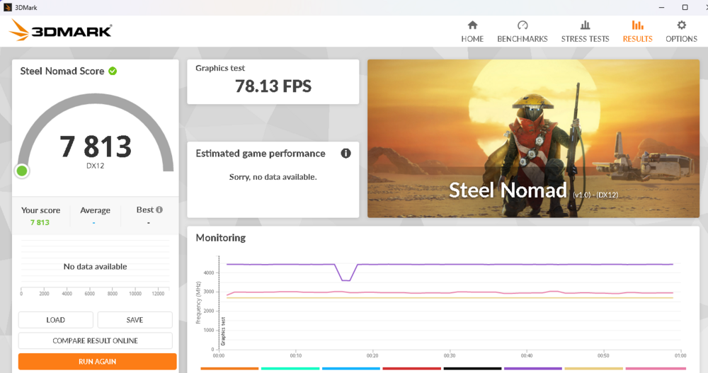Click the green Your score 7 813
Viewport: 708px width, 373px height.
[x=40, y=222]
